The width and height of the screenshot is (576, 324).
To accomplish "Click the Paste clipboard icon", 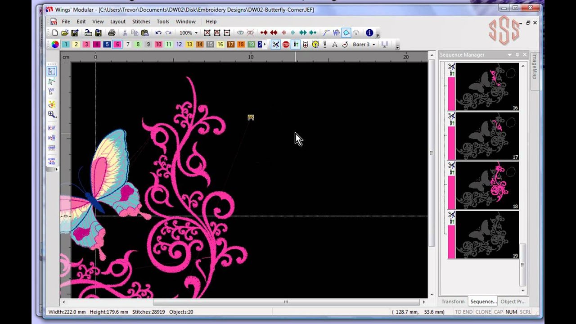I will pos(145,33).
